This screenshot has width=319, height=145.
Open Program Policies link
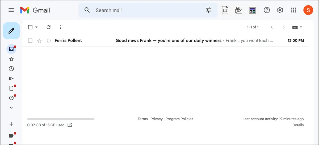(x=179, y=119)
